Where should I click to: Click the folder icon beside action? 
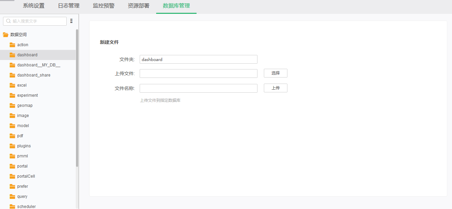[x=11, y=44]
